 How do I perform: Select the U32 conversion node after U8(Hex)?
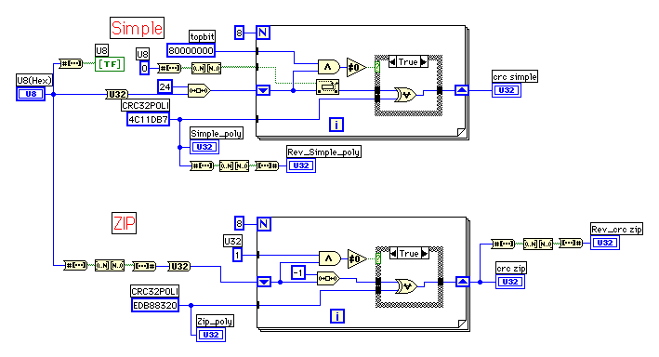tap(117, 95)
